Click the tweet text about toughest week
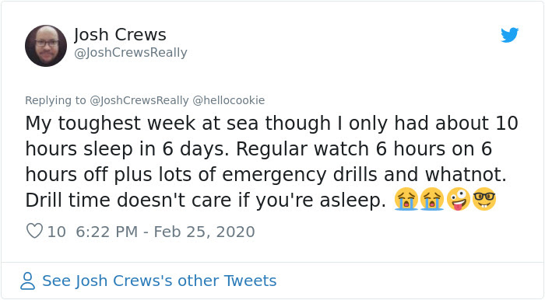This screenshot has width=545, height=300. [x=272, y=162]
